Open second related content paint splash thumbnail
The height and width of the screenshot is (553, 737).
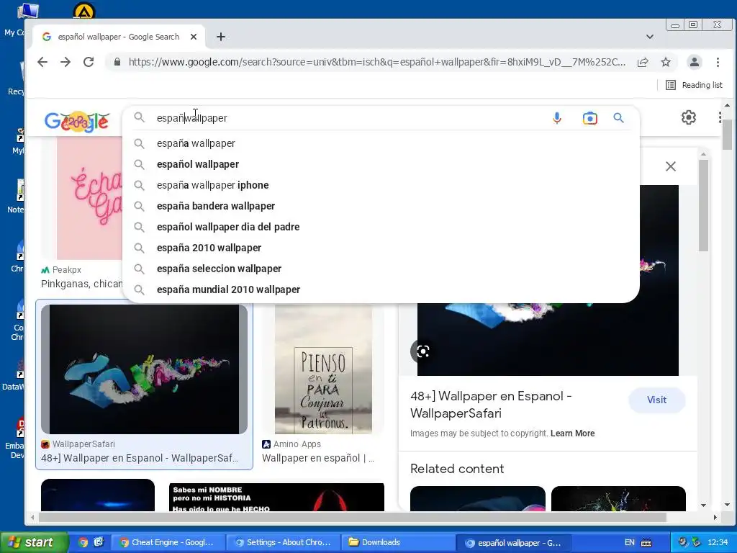(x=618, y=498)
